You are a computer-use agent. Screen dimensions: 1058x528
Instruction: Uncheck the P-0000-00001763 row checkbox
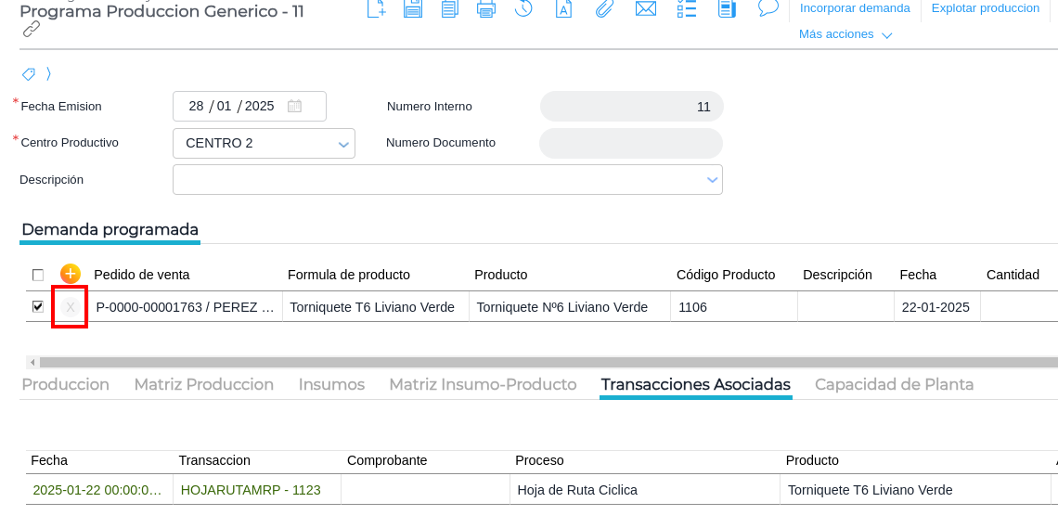(x=38, y=306)
